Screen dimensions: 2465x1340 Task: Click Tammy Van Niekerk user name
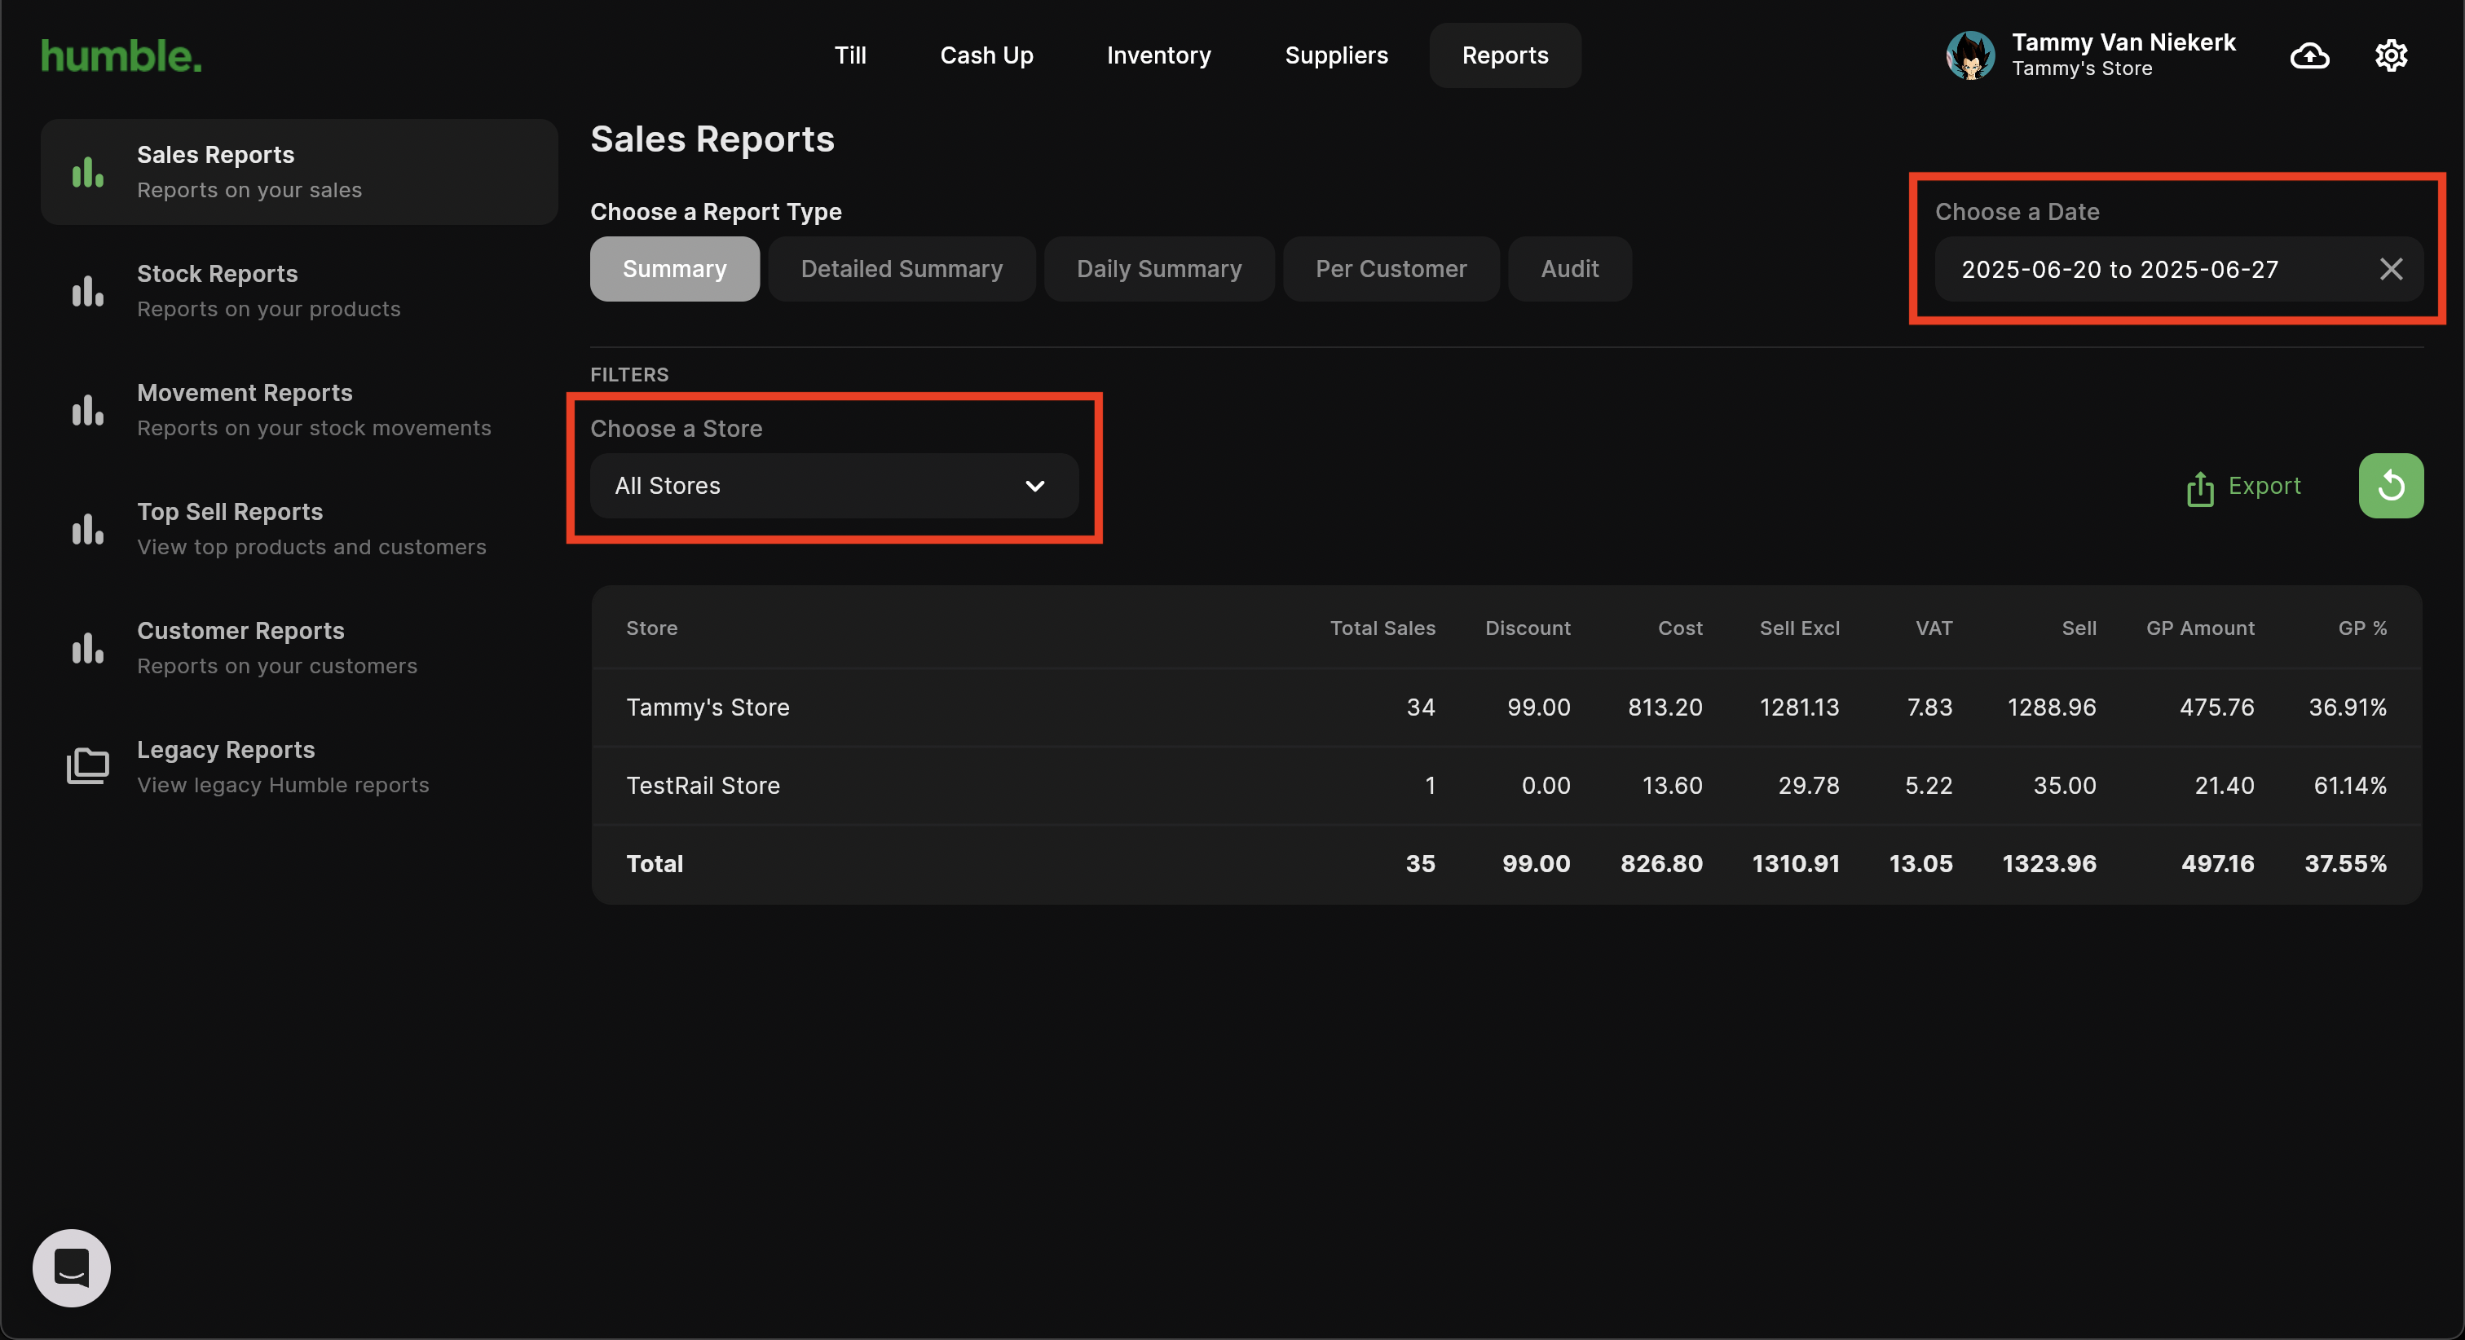point(2123,42)
